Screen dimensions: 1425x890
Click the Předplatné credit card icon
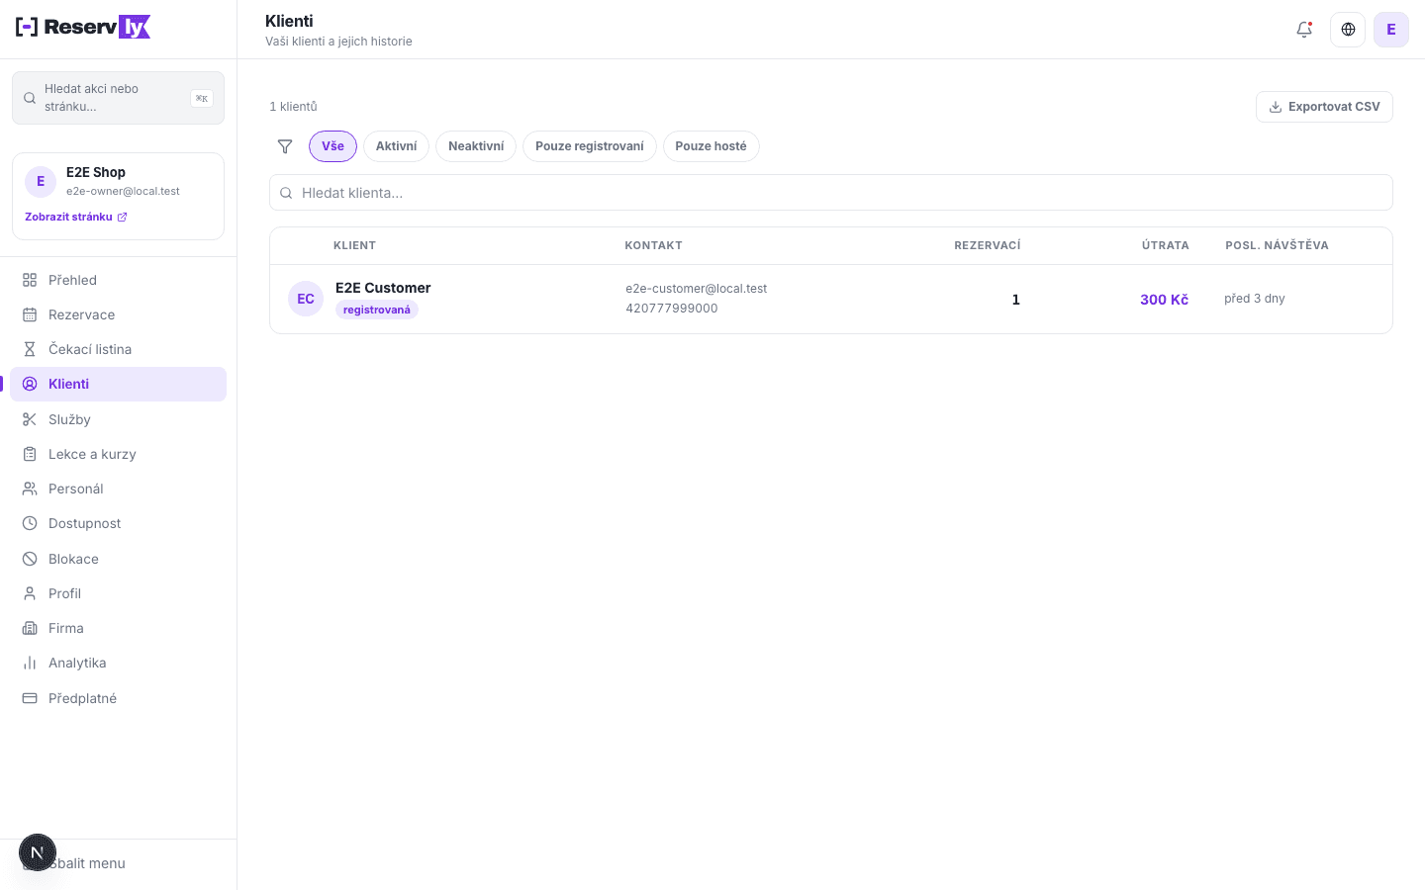click(30, 698)
